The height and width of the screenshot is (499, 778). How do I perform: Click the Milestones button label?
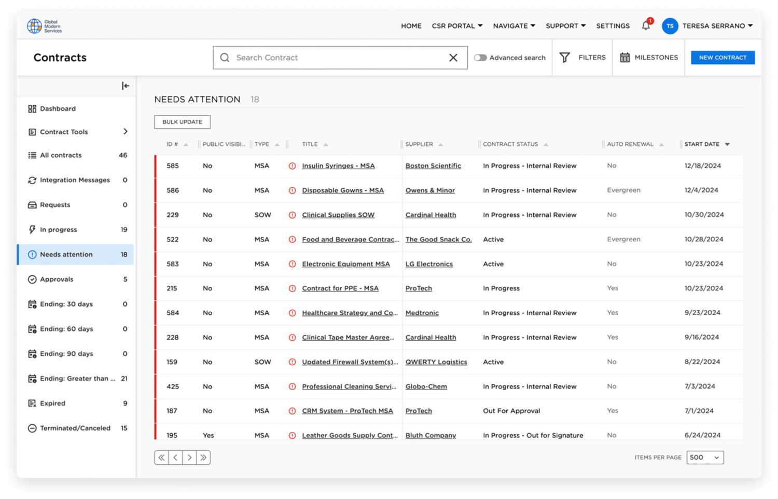656,58
